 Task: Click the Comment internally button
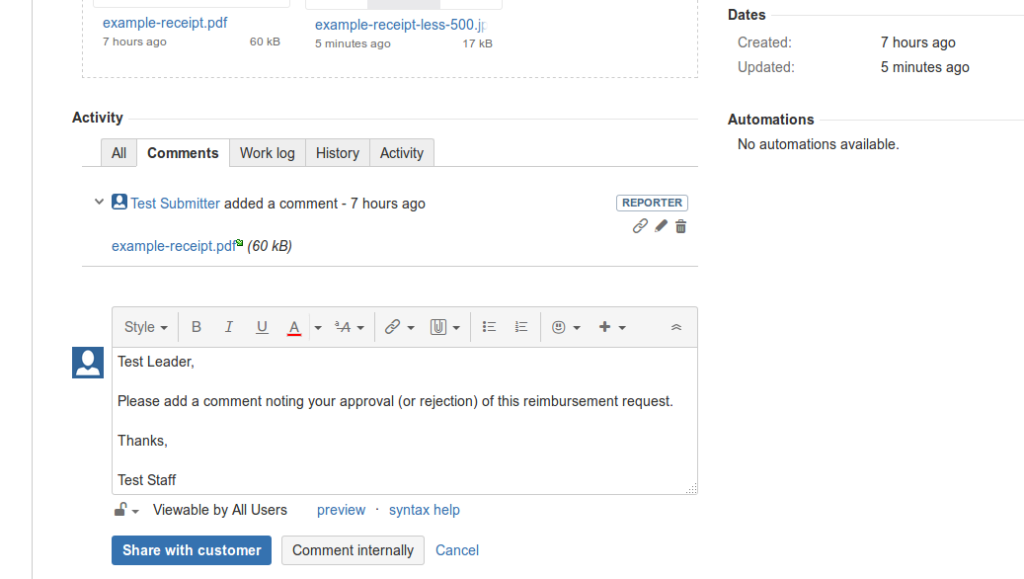(x=353, y=550)
